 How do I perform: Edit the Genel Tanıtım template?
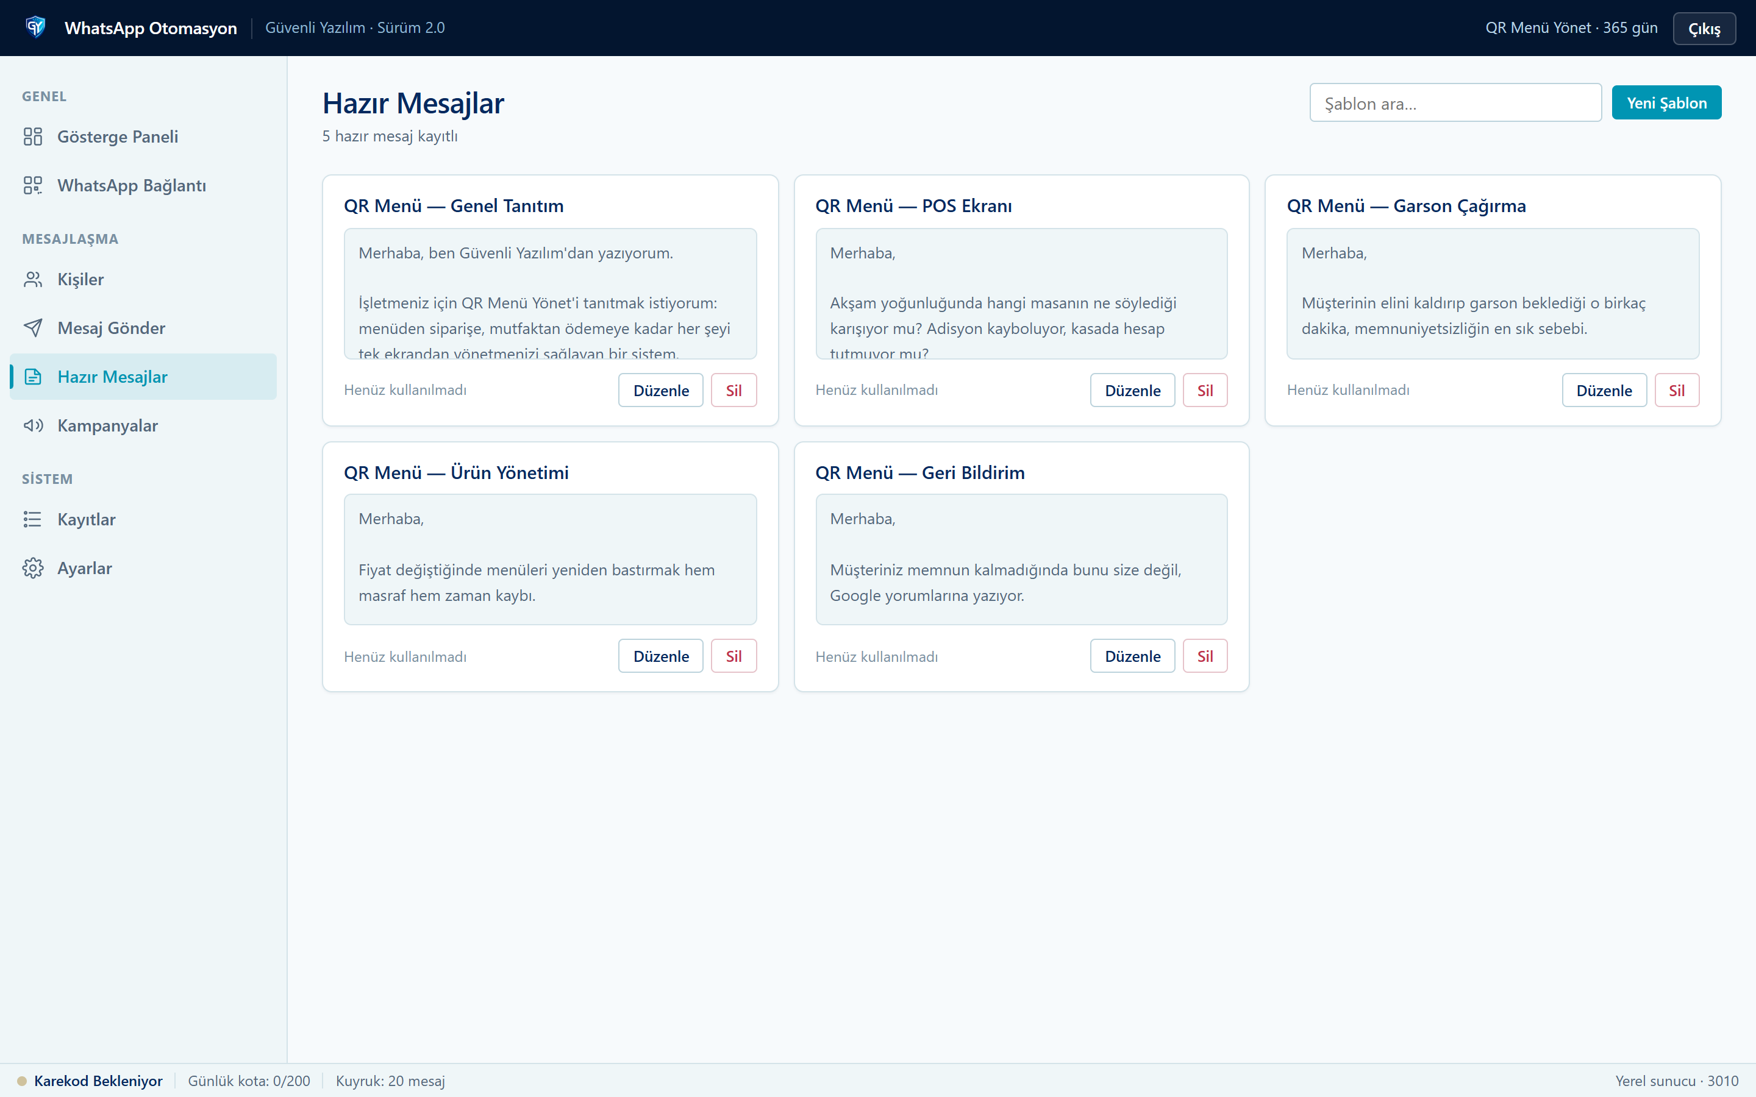click(x=660, y=390)
